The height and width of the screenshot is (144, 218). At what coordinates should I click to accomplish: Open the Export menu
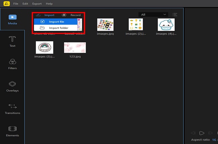(x=37, y=4)
